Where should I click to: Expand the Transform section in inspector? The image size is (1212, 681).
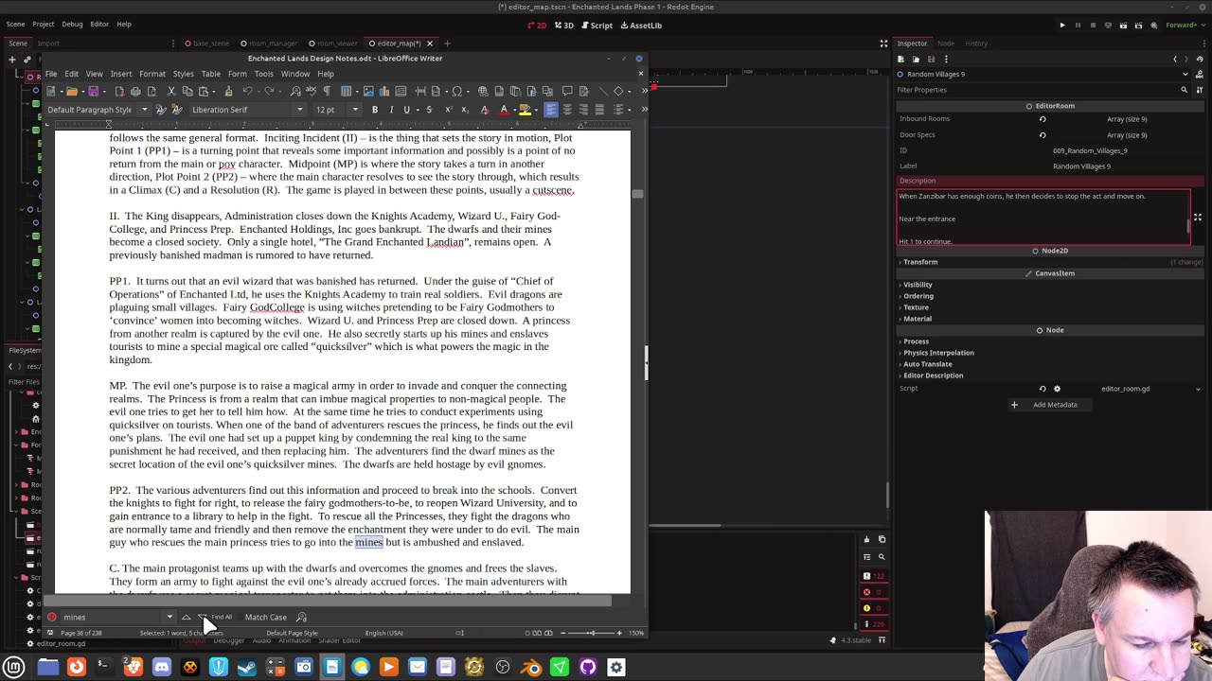[919, 262]
